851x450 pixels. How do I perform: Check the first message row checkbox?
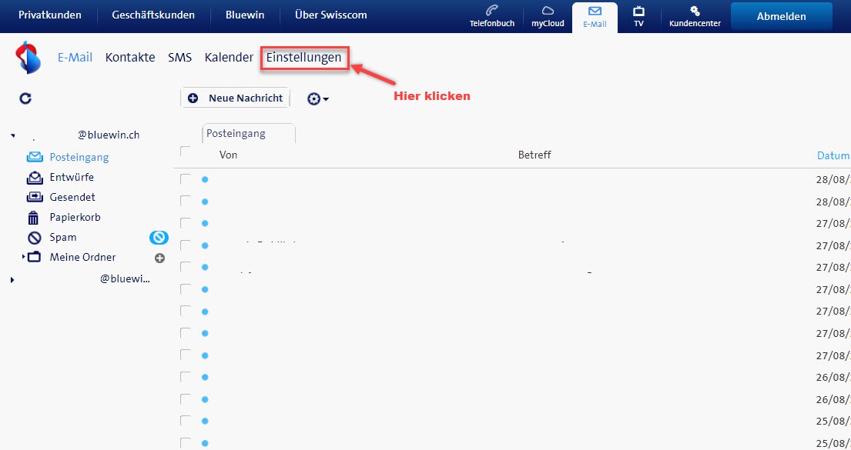tap(185, 179)
